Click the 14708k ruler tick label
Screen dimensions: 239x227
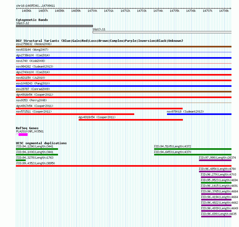[x=224, y=11]
